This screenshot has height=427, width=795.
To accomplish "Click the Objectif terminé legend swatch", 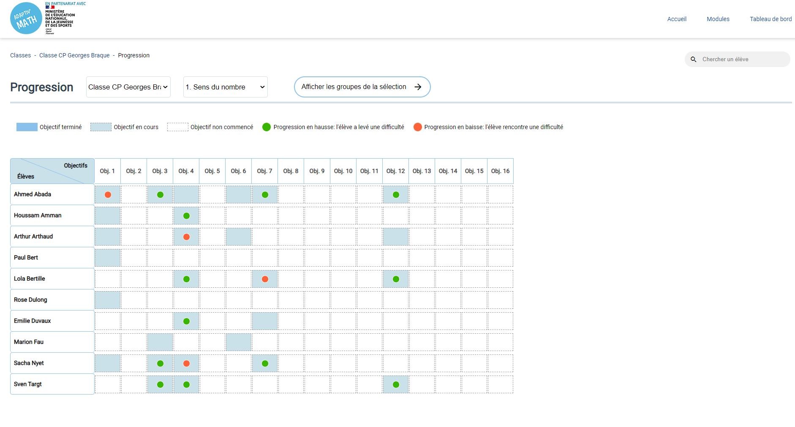I will click(27, 127).
